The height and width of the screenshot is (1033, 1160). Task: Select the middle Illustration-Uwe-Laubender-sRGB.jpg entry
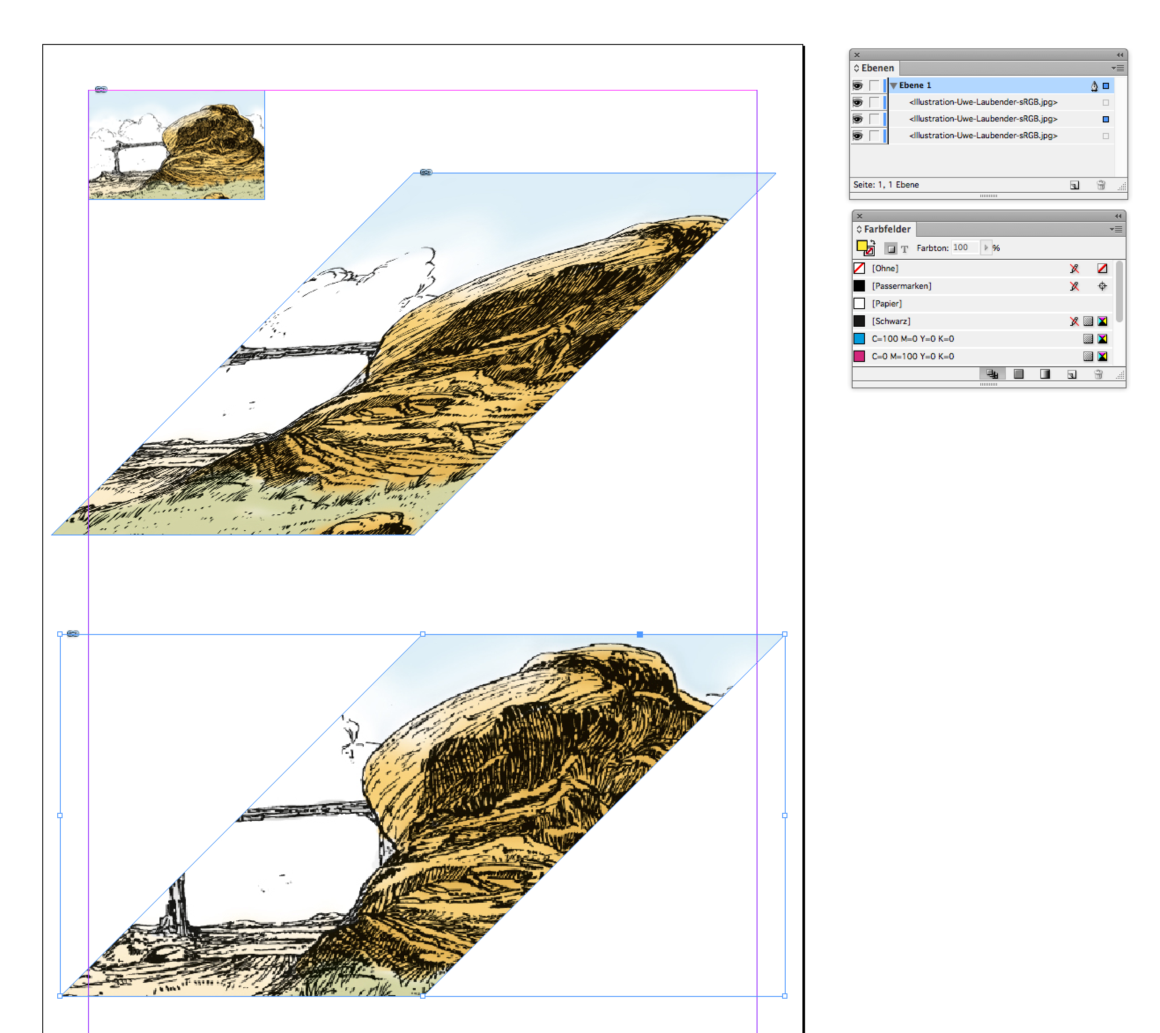(x=983, y=118)
